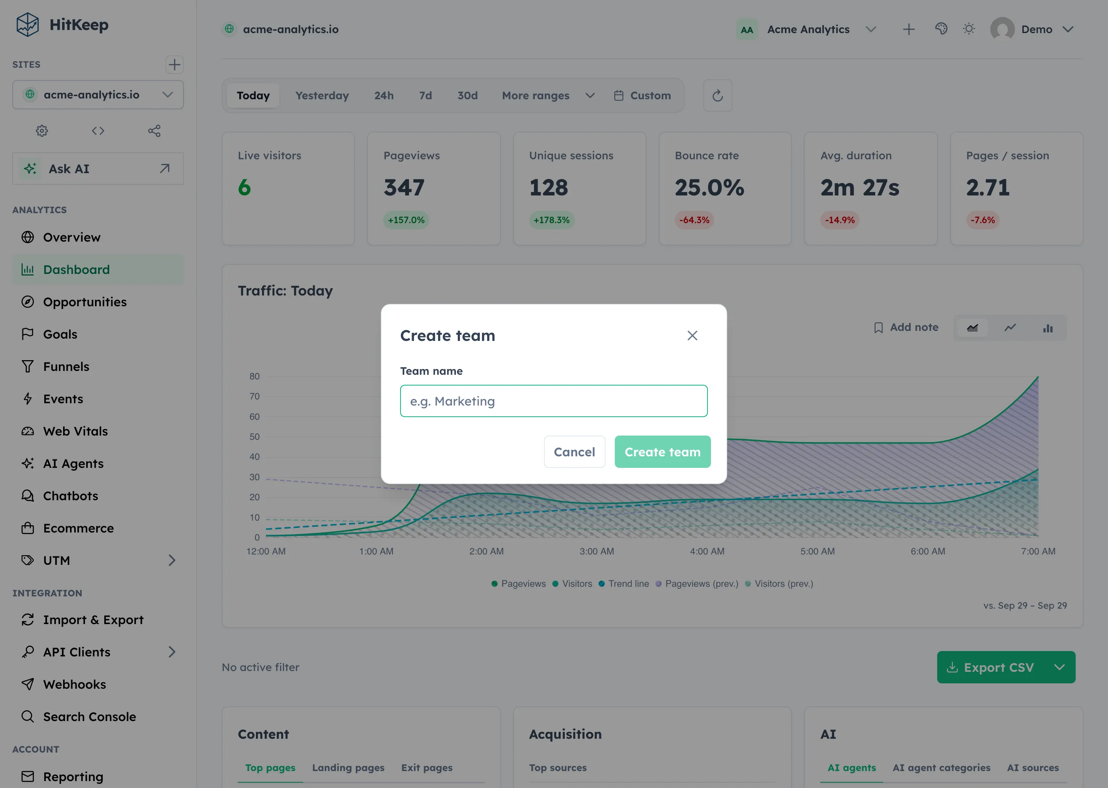The image size is (1108, 788).
Task: Open Import & Export sync icon
Action: click(28, 619)
